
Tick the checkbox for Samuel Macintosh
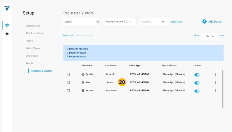click(x=68, y=91)
